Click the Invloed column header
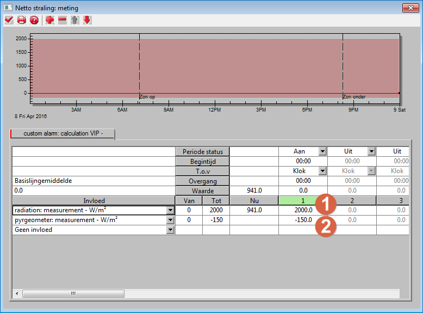 point(94,201)
